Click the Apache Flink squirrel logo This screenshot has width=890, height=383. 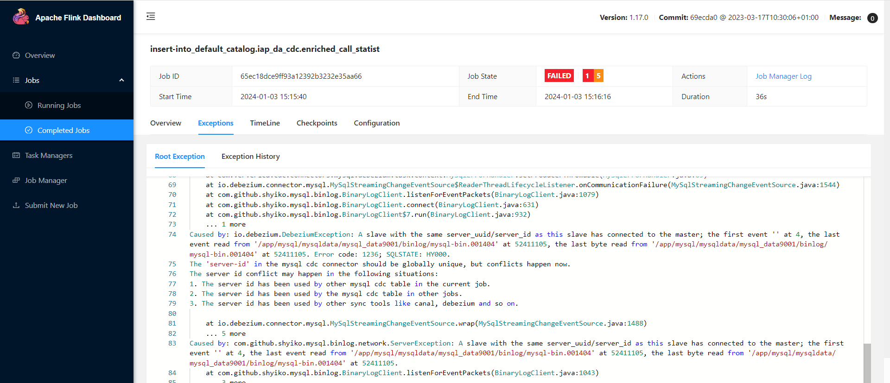(x=21, y=17)
